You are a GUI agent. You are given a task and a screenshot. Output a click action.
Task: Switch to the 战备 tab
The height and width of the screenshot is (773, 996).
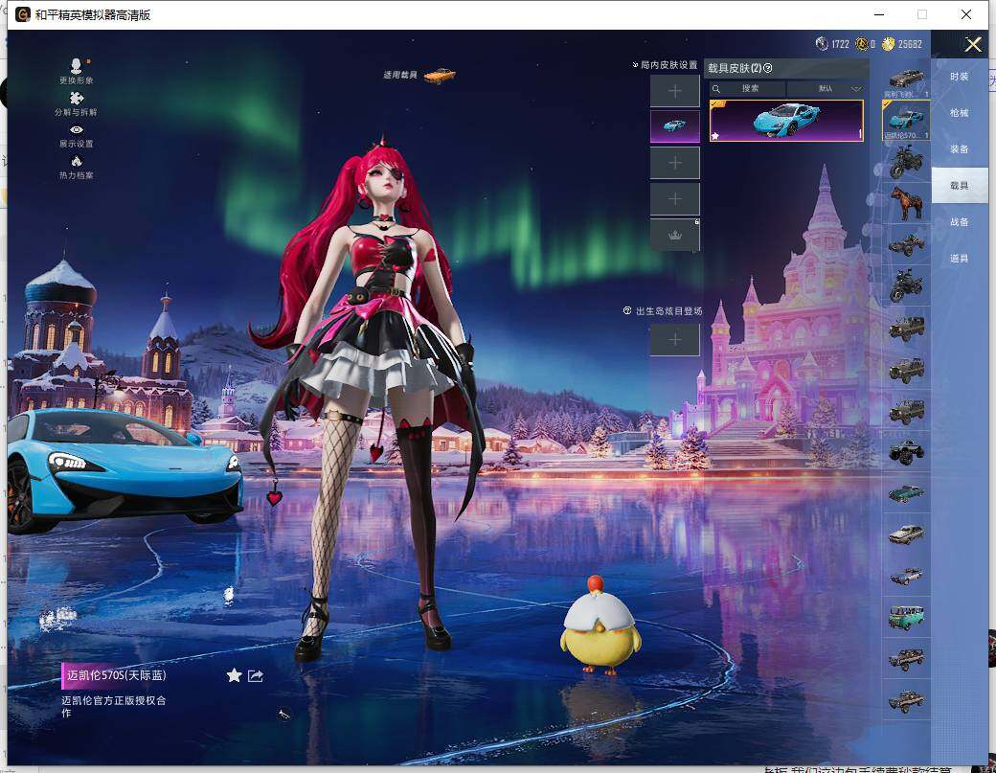point(960,222)
